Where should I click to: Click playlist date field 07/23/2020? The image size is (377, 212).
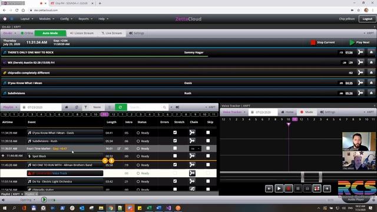[41, 107]
